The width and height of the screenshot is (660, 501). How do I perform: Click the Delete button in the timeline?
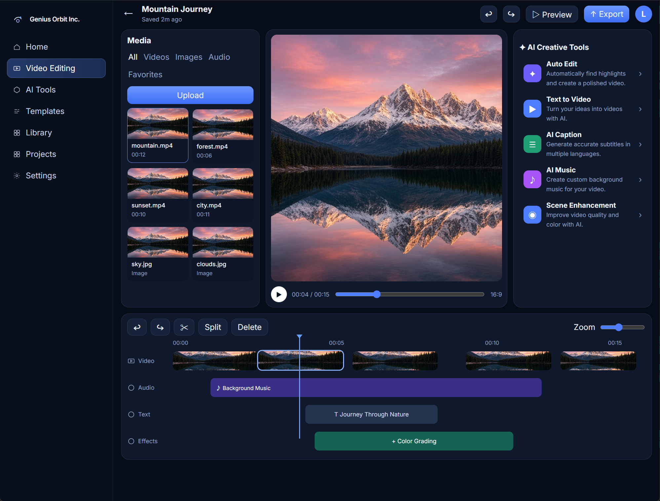250,327
